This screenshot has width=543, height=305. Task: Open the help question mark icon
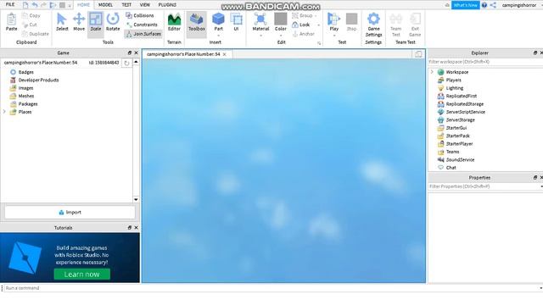[484, 5]
